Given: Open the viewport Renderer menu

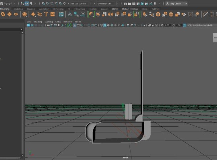Looking at the screenshot, I should pyautogui.click(x=68, y=22).
